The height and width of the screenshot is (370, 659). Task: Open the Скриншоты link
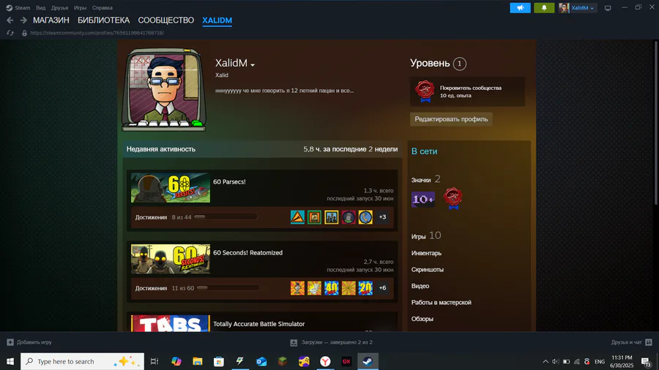click(x=428, y=269)
